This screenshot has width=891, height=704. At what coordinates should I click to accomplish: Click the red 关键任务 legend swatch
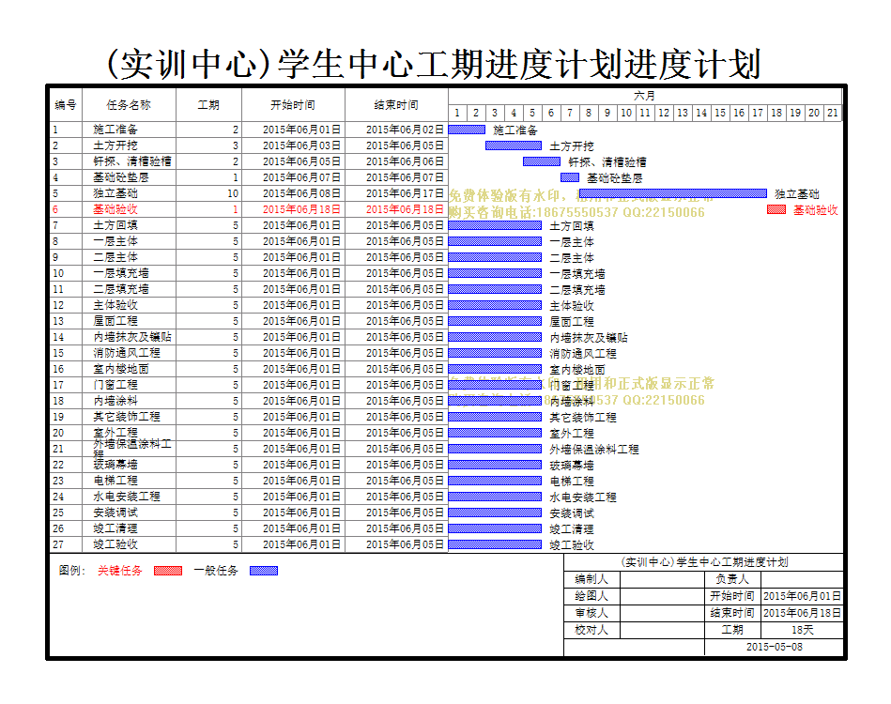(168, 571)
